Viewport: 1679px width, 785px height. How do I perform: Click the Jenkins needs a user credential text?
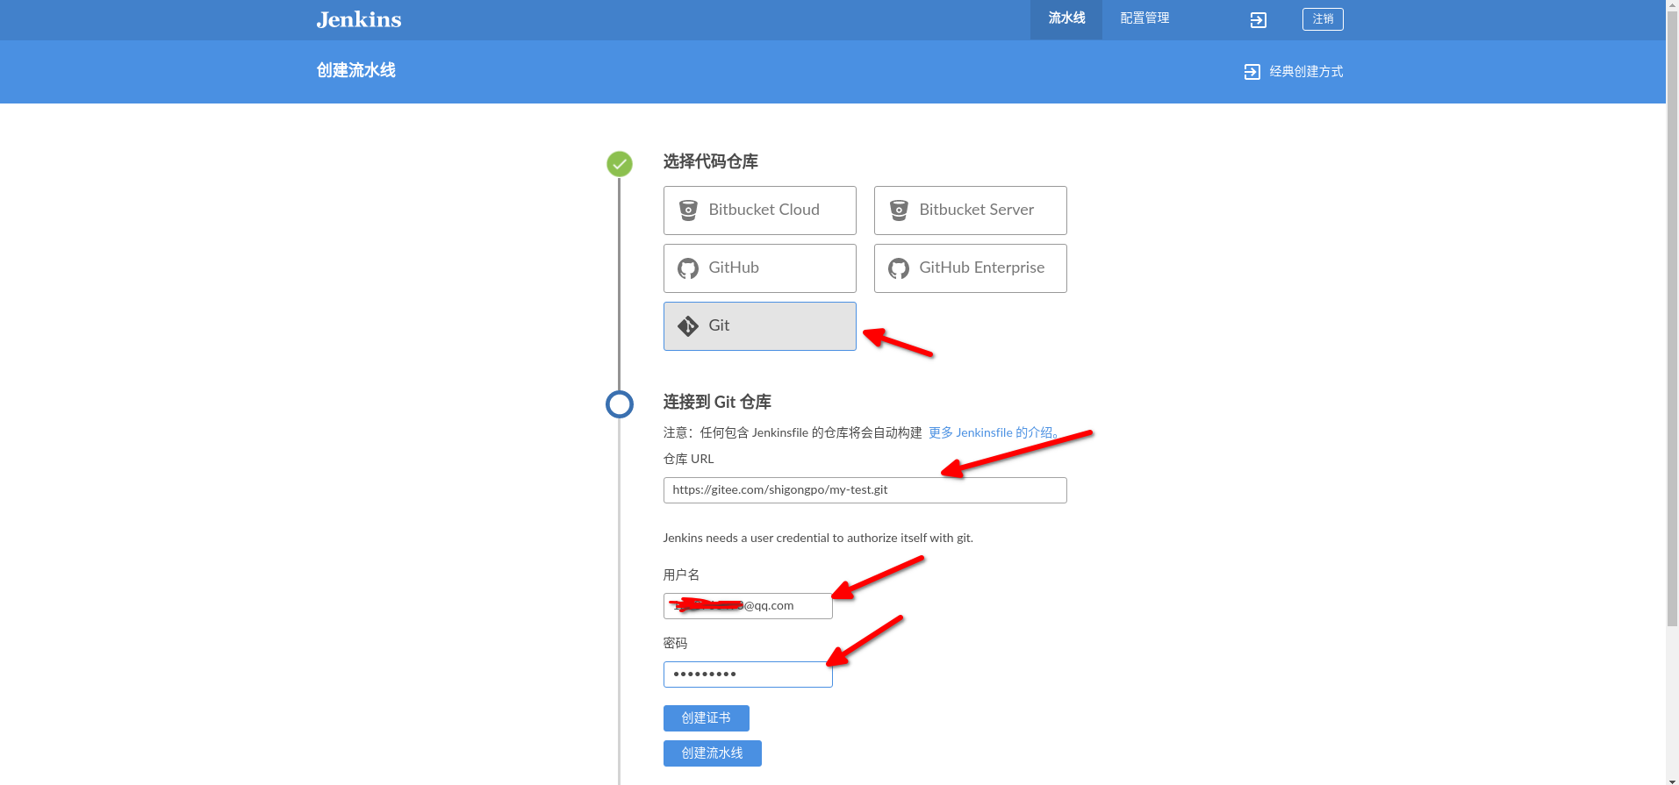pyautogui.click(x=818, y=539)
